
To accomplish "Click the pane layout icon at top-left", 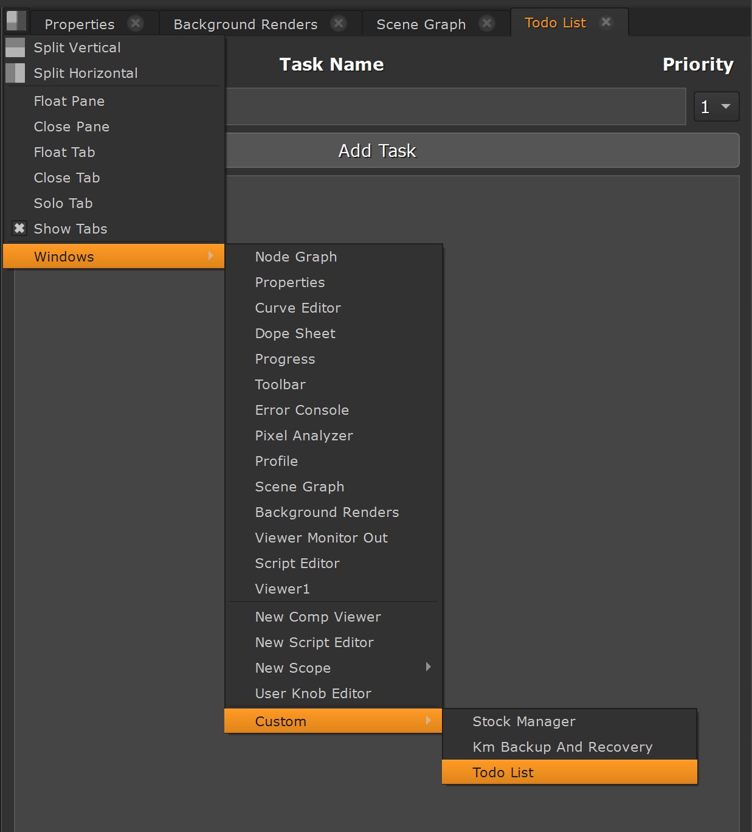I will [16, 21].
